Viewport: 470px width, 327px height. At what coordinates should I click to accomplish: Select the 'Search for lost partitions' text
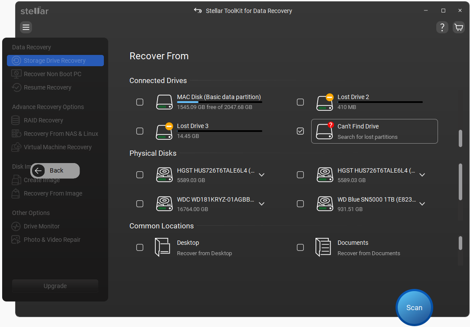367,137
